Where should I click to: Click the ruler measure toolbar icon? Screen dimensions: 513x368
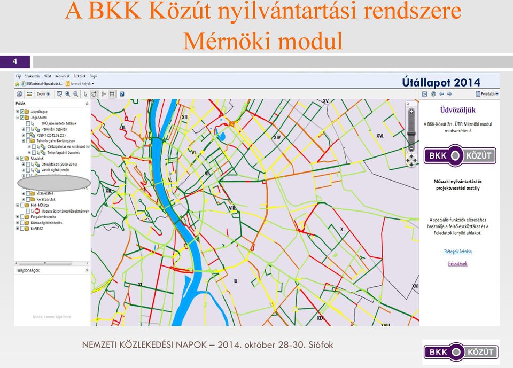click(x=29, y=94)
